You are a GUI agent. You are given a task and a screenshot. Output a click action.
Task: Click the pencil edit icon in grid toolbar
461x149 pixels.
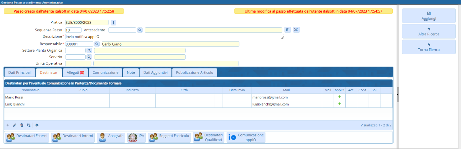coord(15,125)
